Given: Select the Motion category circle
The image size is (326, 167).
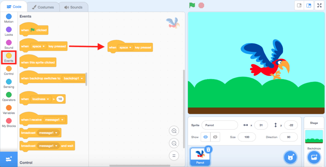Looking at the screenshot, I should [x=9, y=16].
